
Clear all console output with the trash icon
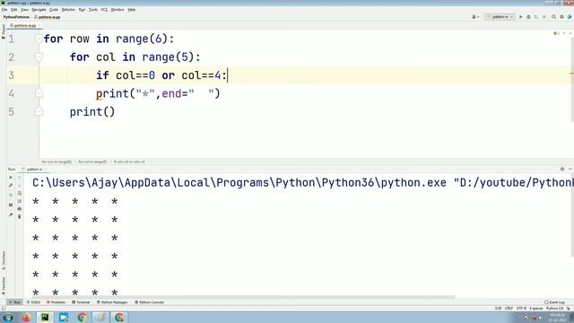coord(20,217)
